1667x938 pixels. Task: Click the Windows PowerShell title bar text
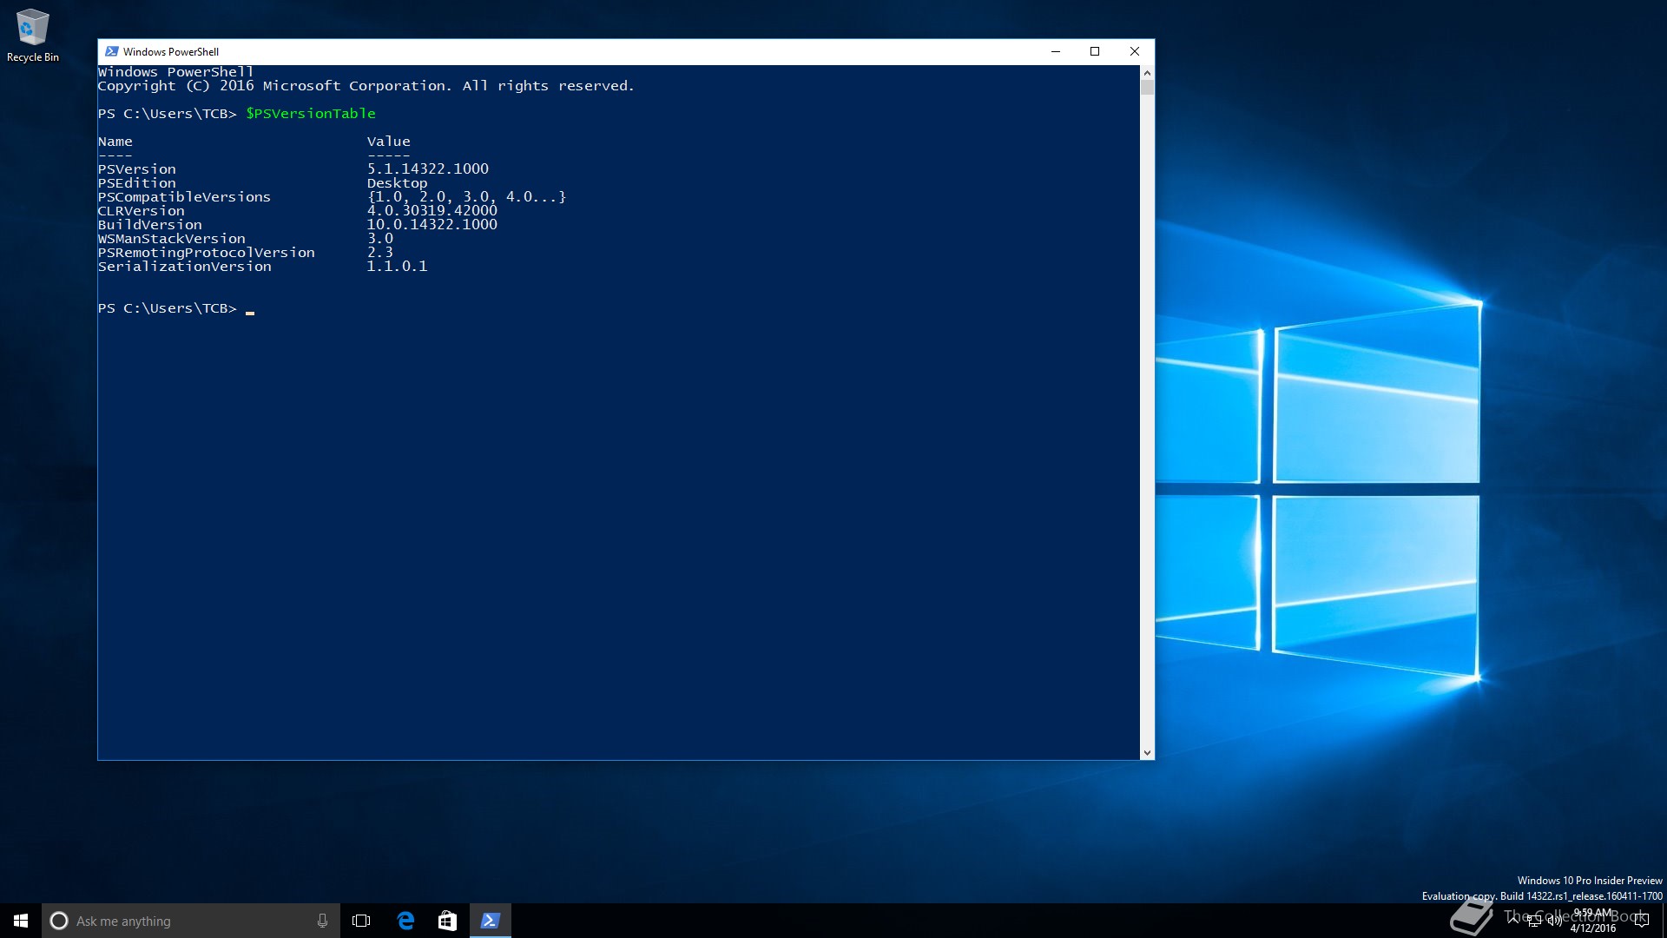[x=170, y=52]
